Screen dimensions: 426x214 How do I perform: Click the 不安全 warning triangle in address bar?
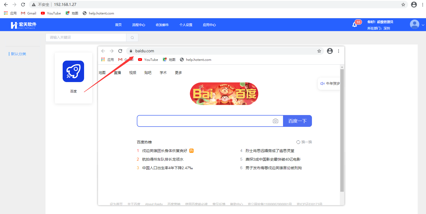point(34,5)
